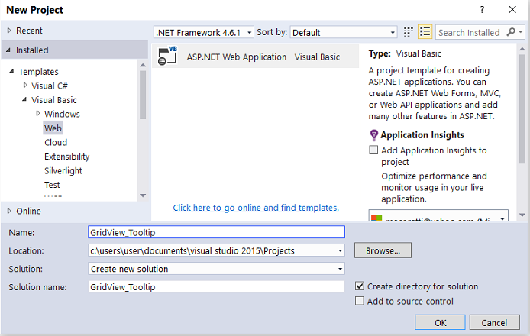Open the account selection dropdown
Image resolution: width=530 pixels, height=336 pixels.
click(x=503, y=218)
